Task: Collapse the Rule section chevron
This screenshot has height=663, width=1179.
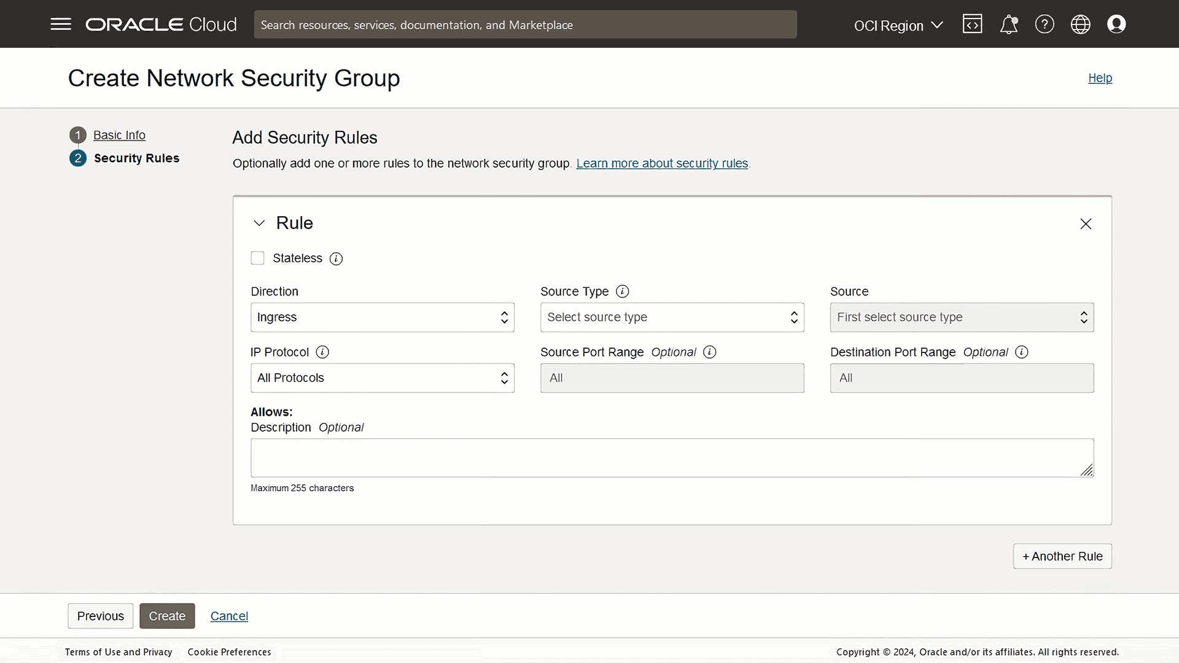Action: pyautogui.click(x=259, y=223)
